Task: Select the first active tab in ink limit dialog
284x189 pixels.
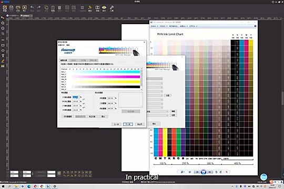Action: click(64, 60)
